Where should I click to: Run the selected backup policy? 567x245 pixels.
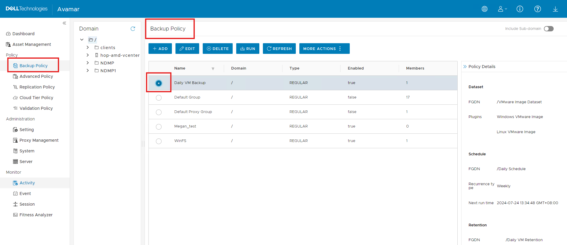tap(247, 49)
